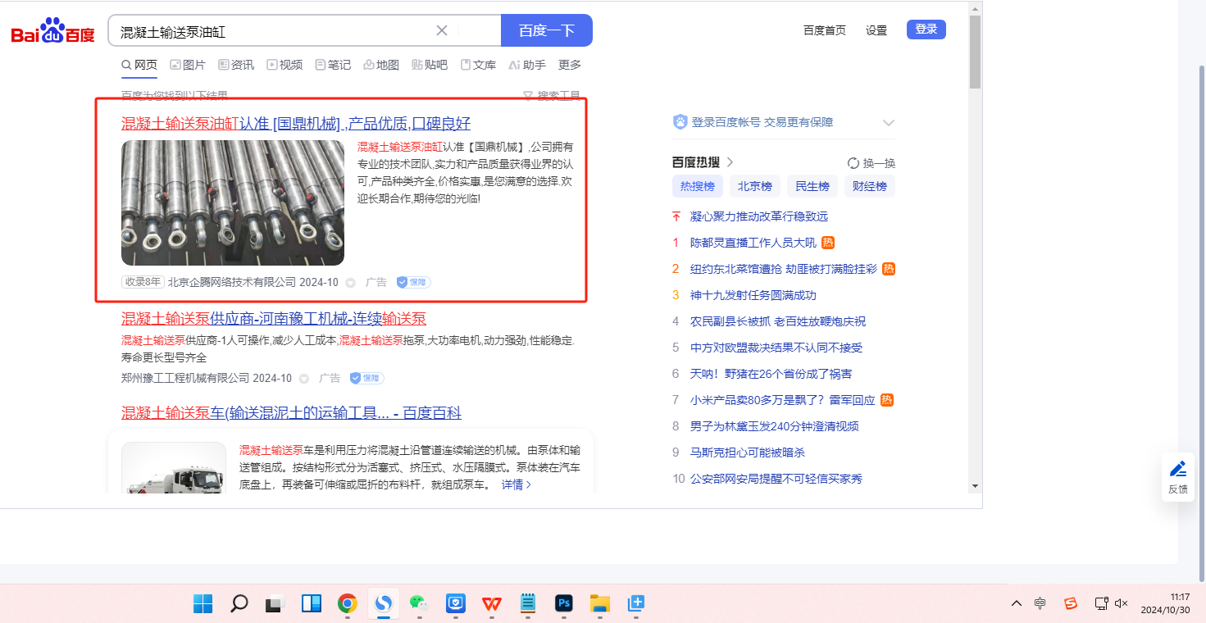Screen dimensions: 1206x623
Task: Expand the arrow beside 百度热搜 heading
Action: (730, 162)
